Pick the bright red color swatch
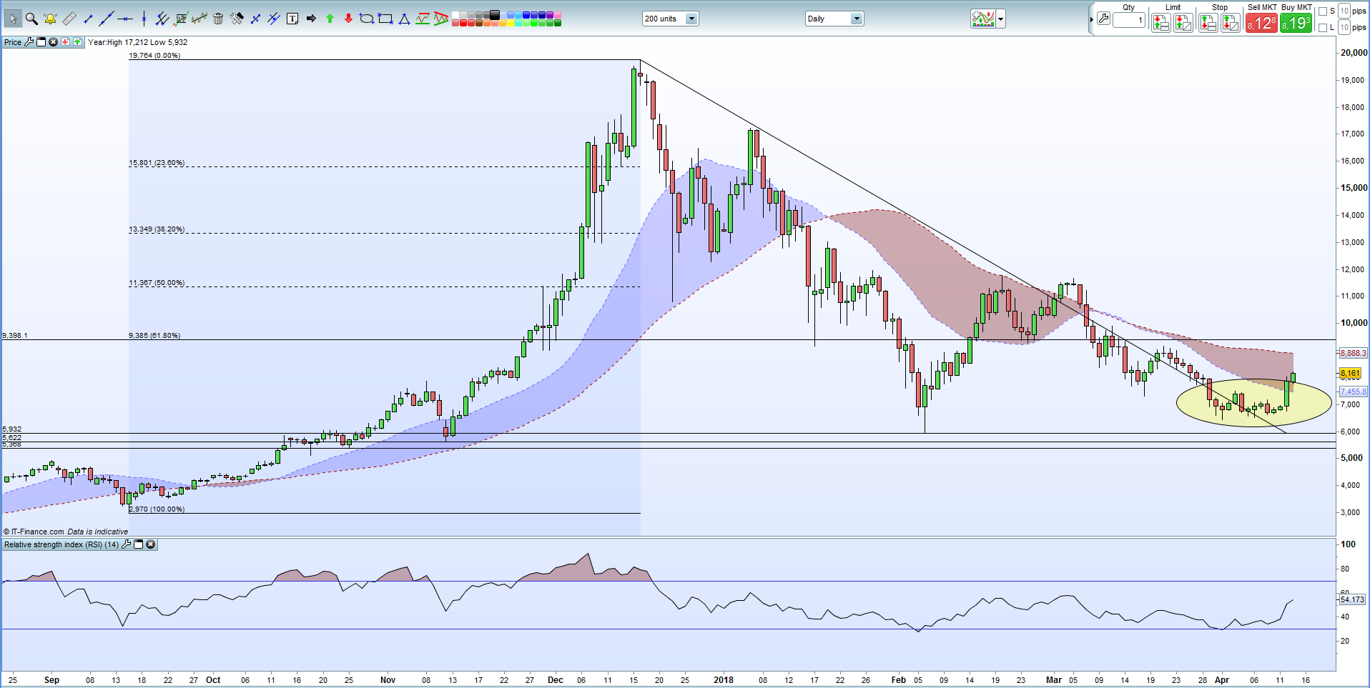 [x=463, y=23]
